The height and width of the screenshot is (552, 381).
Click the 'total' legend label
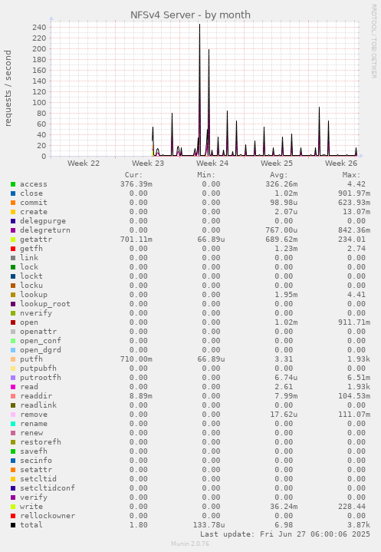31,525
